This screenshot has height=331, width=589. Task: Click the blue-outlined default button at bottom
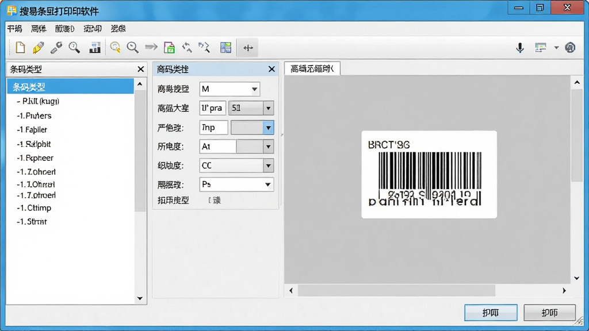pos(491,313)
